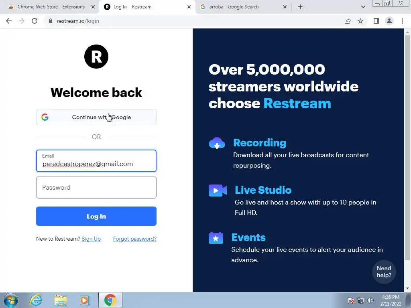Viewport: 411px width, 308px height.
Task: Go back with browser back arrow
Action: (9, 21)
